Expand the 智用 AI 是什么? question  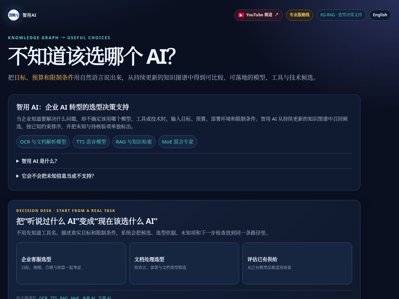pyautogui.click(x=184, y=161)
